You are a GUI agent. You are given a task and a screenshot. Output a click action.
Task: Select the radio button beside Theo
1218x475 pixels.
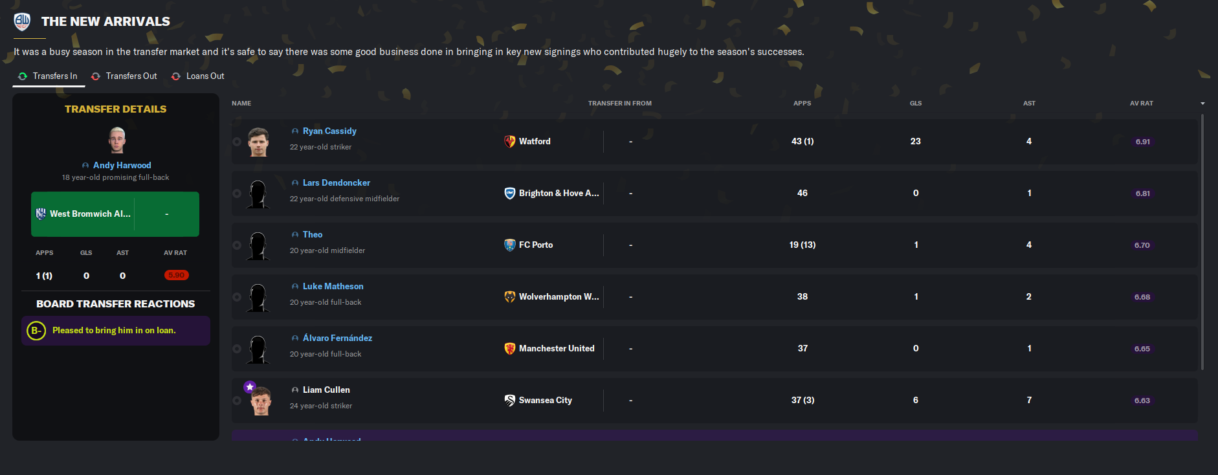[x=237, y=245]
